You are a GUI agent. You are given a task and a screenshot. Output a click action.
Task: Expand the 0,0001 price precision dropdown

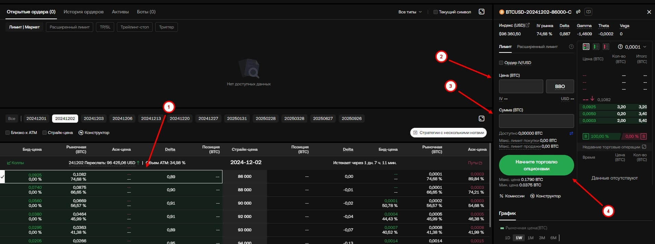coord(632,47)
